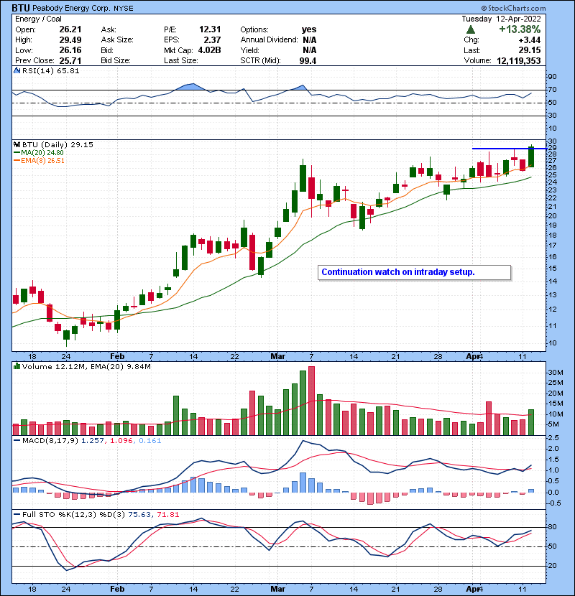The width and height of the screenshot is (575, 596).
Task: Click the Mkt Cap value 4.02B
Action: pyautogui.click(x=209, y=50)
